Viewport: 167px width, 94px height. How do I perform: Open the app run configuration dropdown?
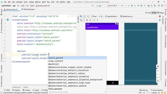pos(100,6)
